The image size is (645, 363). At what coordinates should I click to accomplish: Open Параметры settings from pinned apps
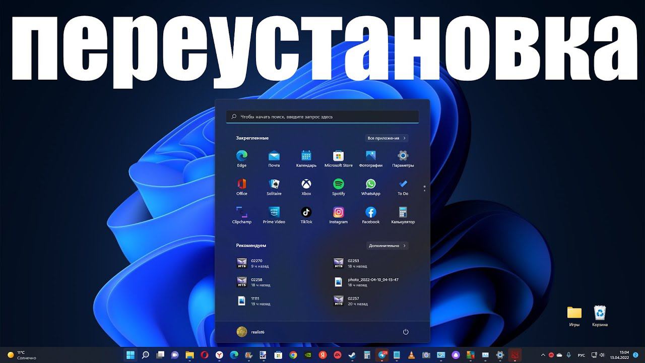[x=403, y=158]
